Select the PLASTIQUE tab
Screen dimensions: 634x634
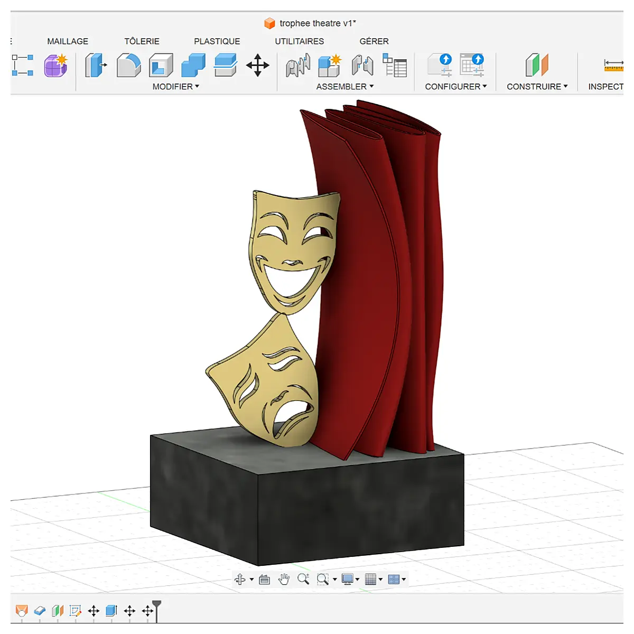pyautogui.click(x=217, y=41)
